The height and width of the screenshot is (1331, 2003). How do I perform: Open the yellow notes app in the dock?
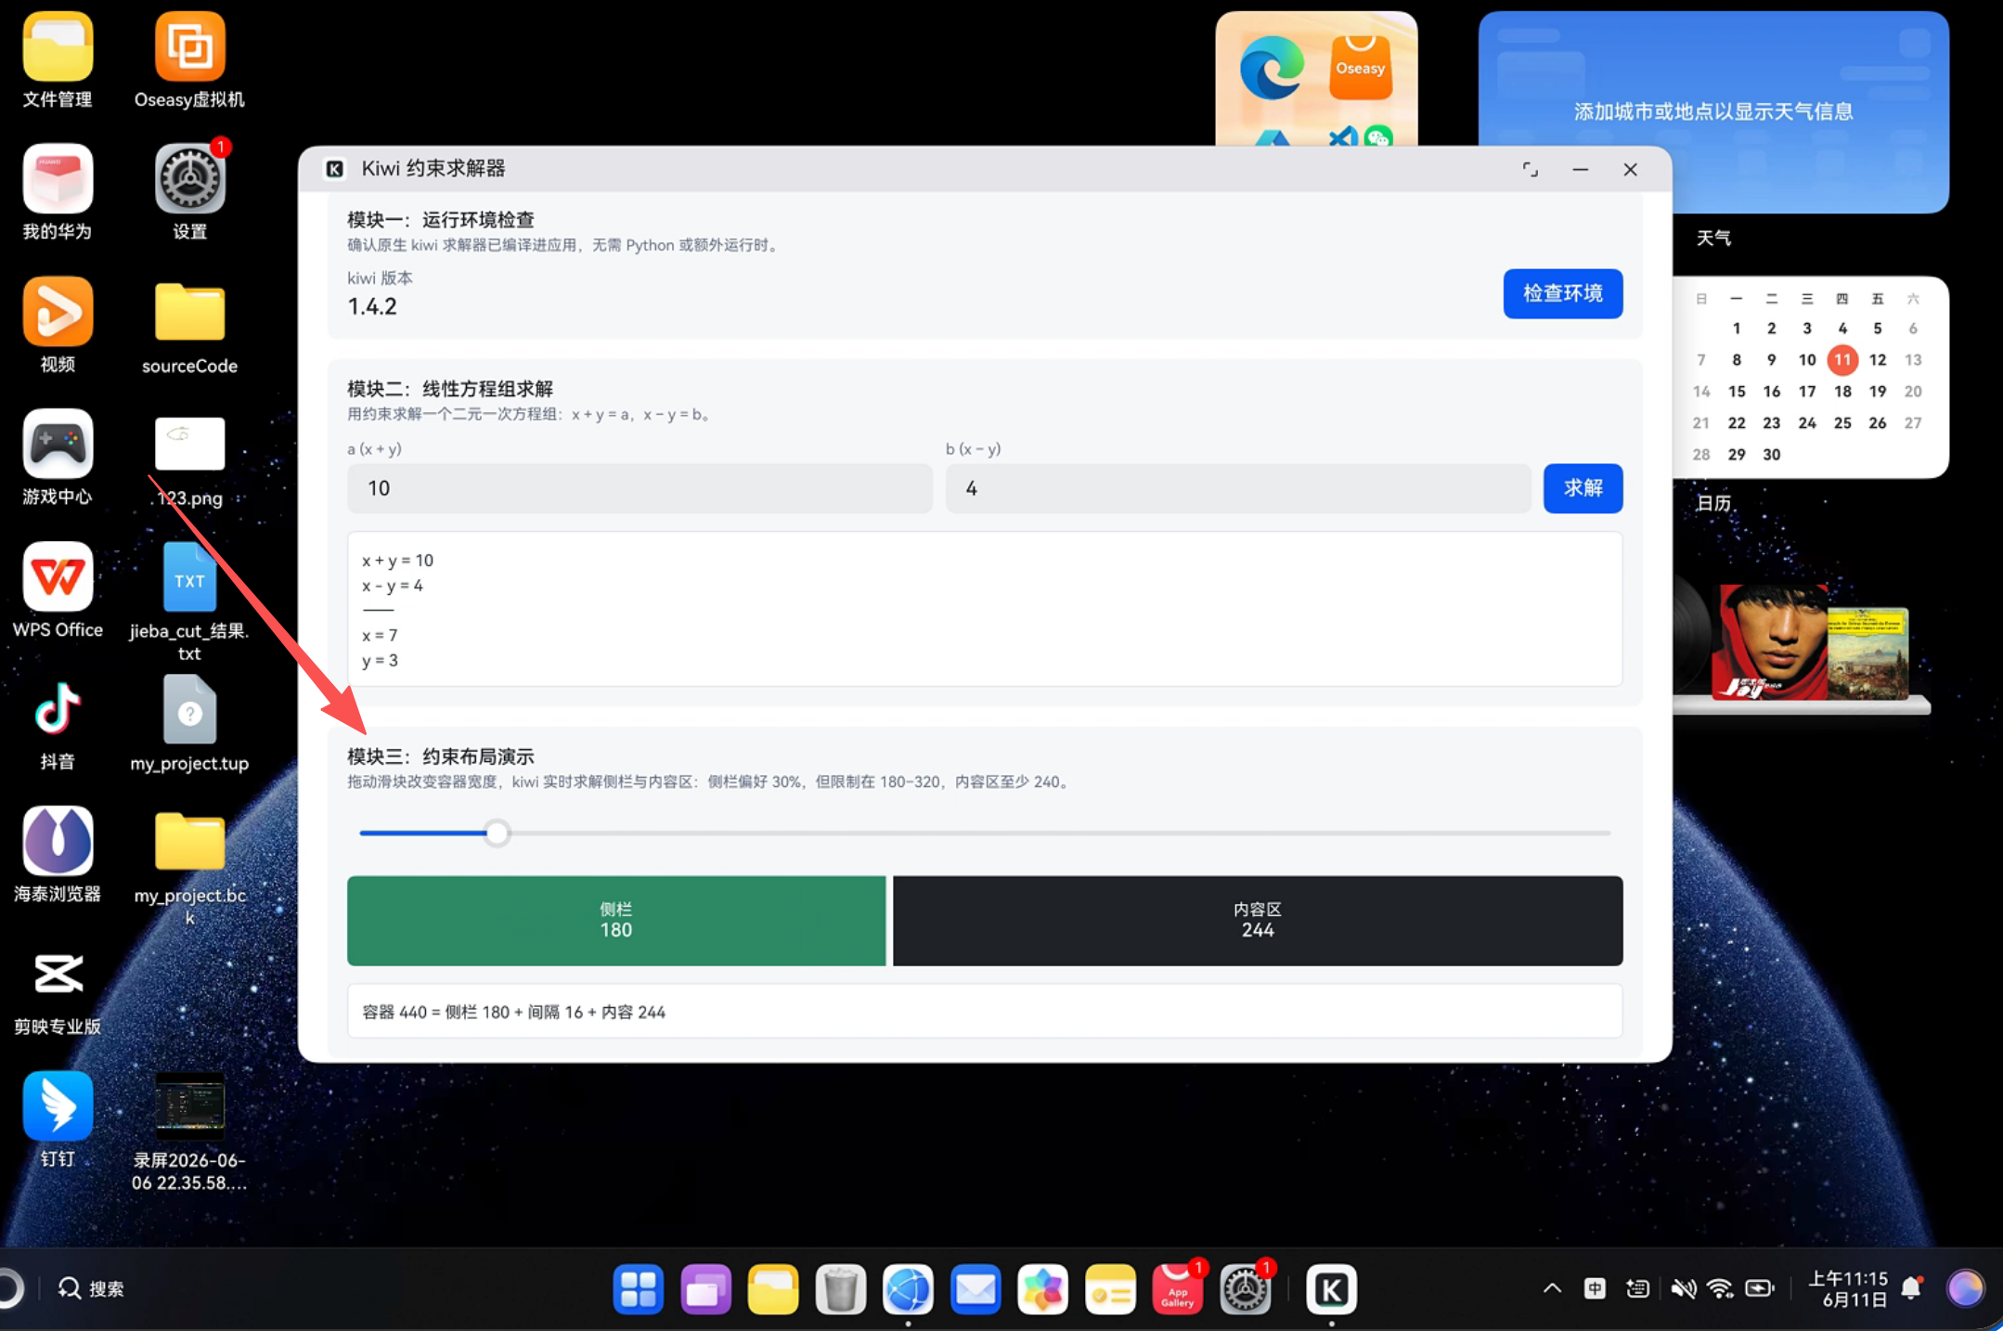click(x=1110, y=1289)
